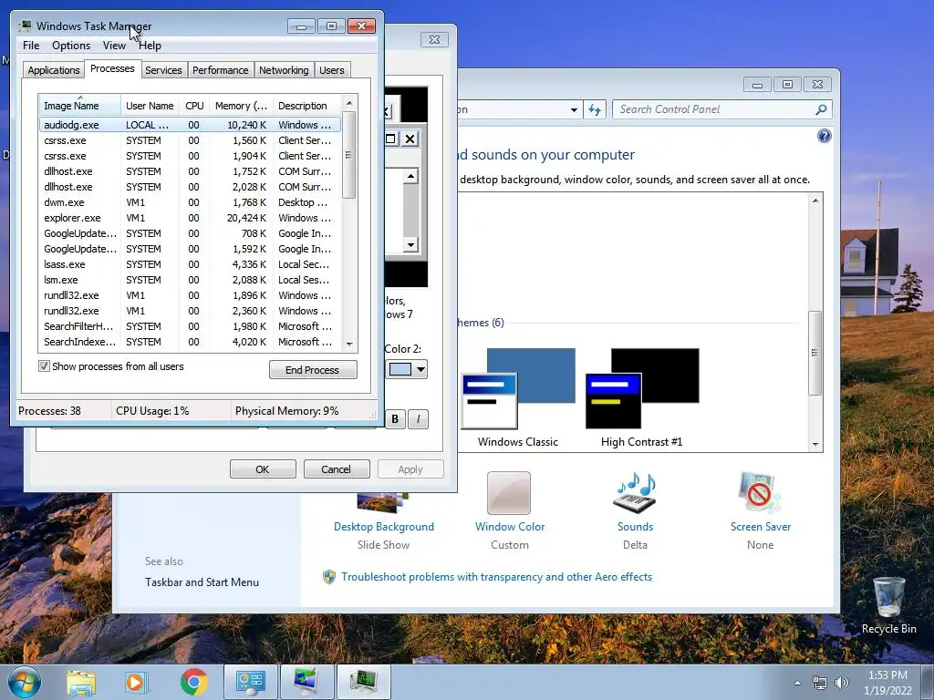This screenshot has height=700, width=934.
Task: Show hidden tray icons arrow
Action: 797,683
